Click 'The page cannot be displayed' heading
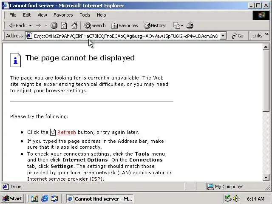This screenshot has height=204, width=272. point(80,58)
